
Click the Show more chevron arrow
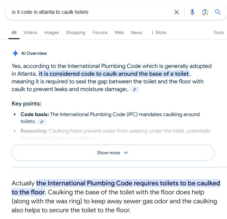pyautogui.click(x=126, y=153)
